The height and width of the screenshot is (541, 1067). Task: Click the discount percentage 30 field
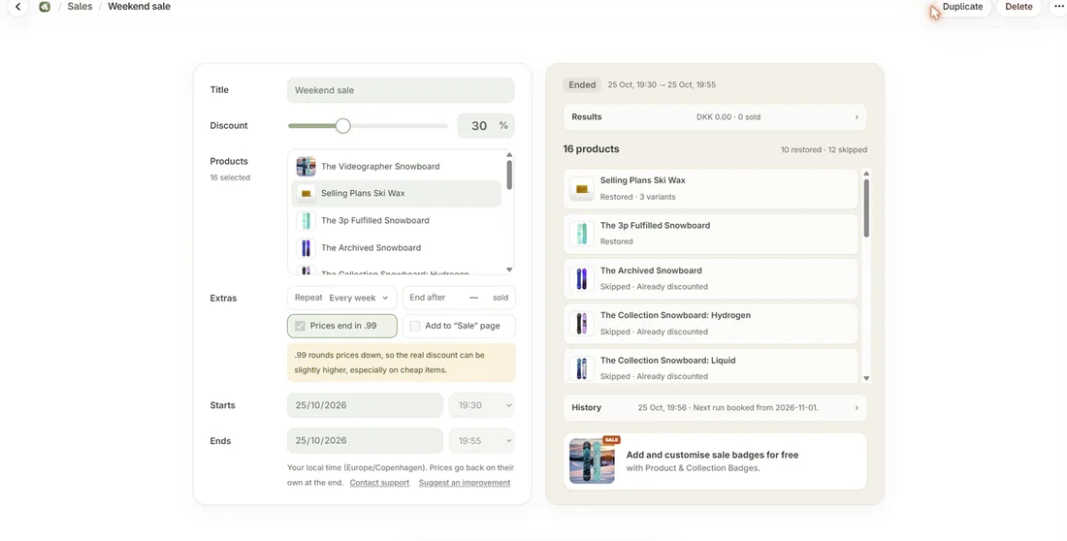tap(485, 126)
